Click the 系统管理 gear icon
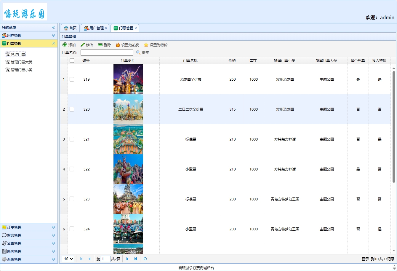397x271 pixels. pyautogui.click(x=4, y=259)
